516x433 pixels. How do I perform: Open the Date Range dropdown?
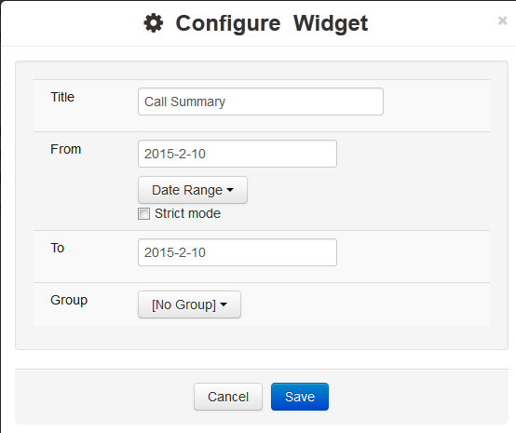(x=193, y=190)
